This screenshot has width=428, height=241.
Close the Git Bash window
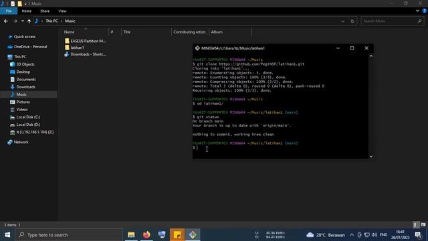366,48
